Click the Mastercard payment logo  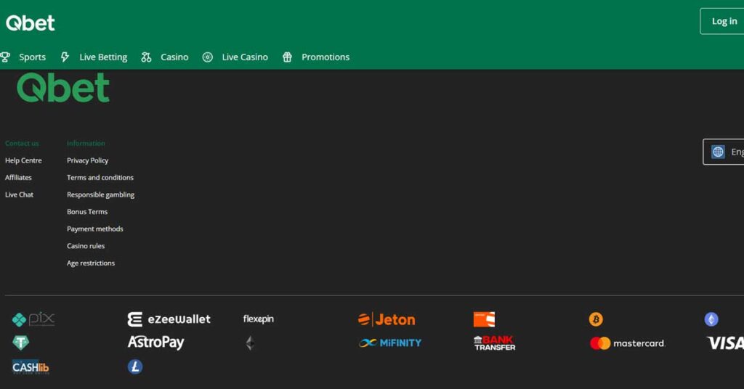coord(627,343)
